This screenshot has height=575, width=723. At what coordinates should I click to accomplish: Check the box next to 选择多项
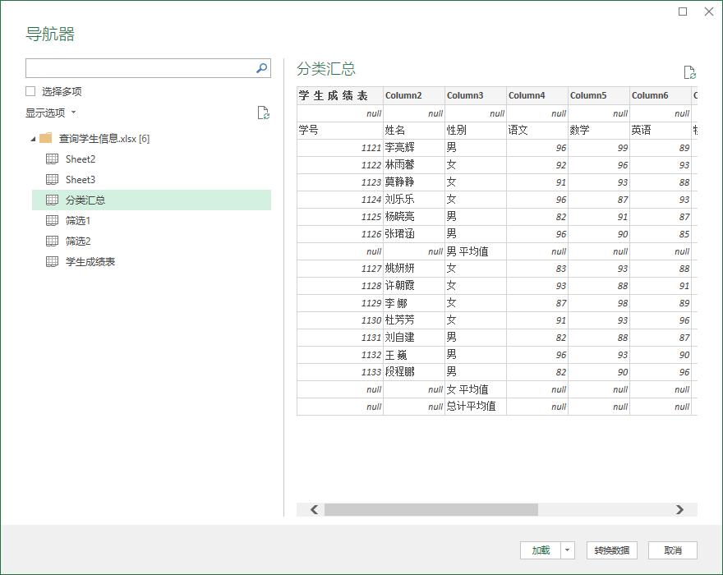click(30, 90)
